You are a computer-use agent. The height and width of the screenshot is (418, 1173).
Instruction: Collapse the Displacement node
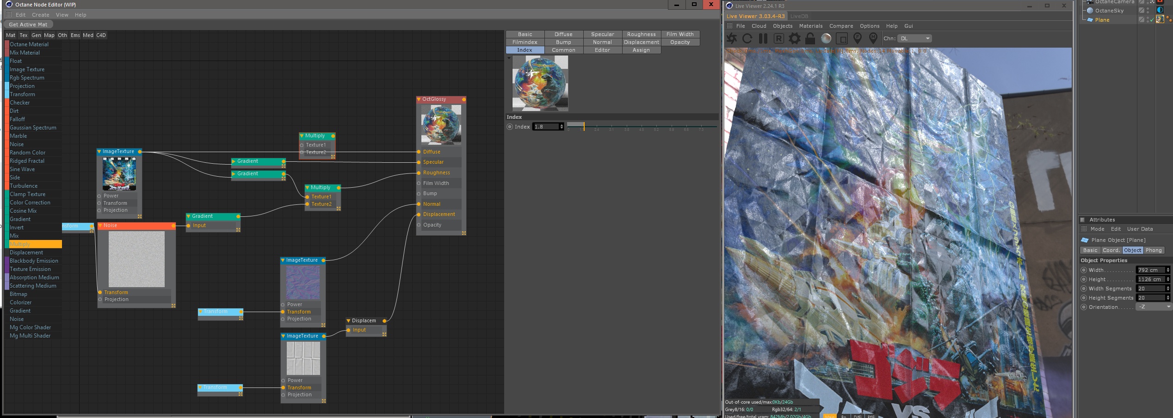pyautogui.click(x=348, y=320)
